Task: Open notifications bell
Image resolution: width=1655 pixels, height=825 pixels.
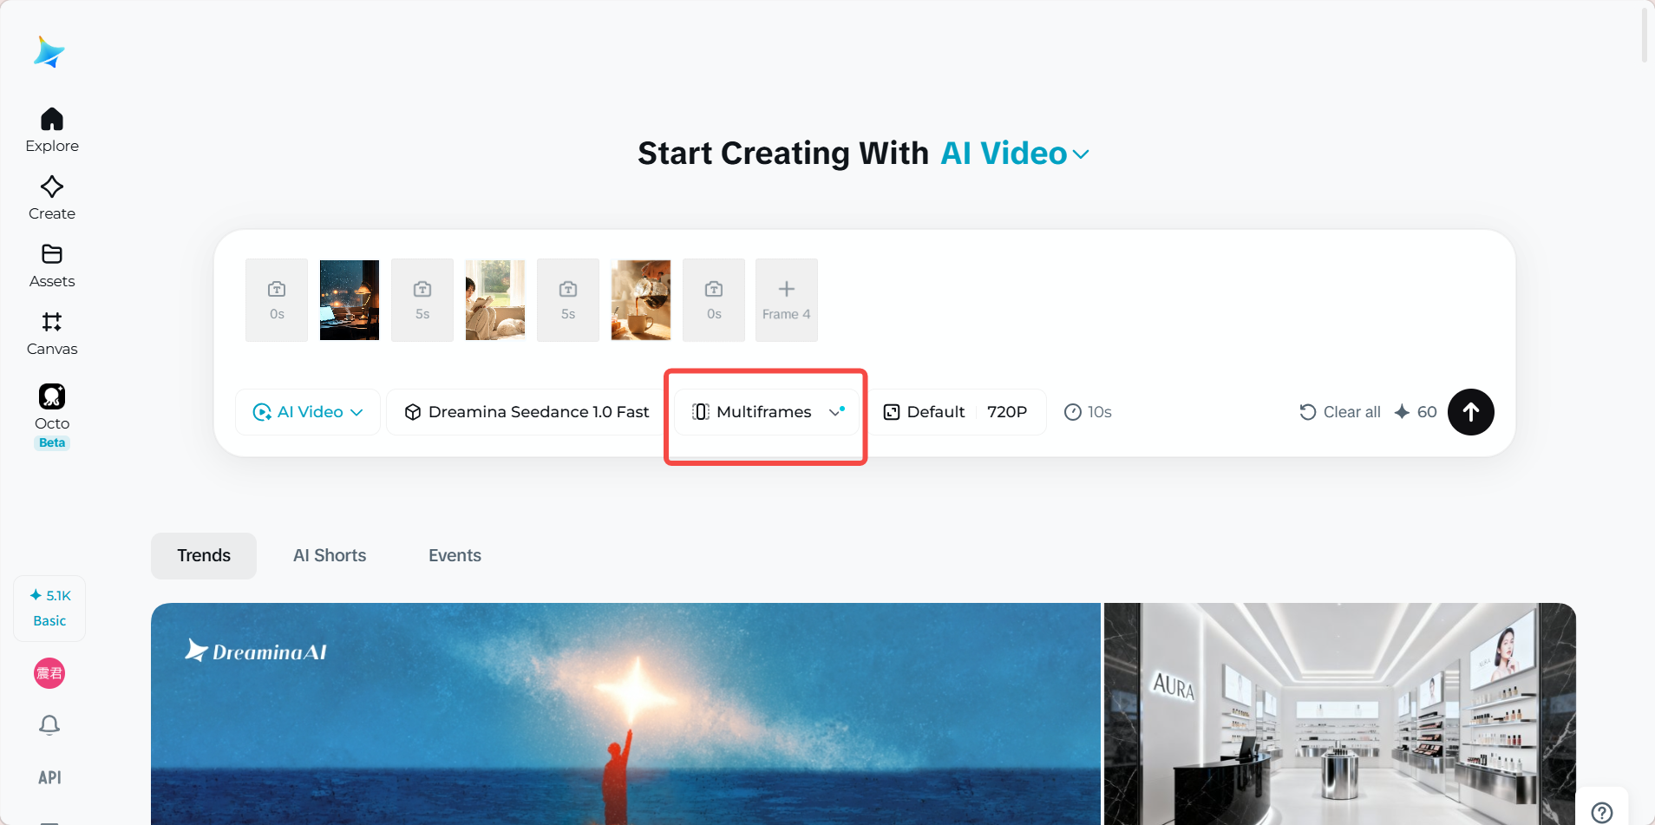Action: (x=49, y=725)
